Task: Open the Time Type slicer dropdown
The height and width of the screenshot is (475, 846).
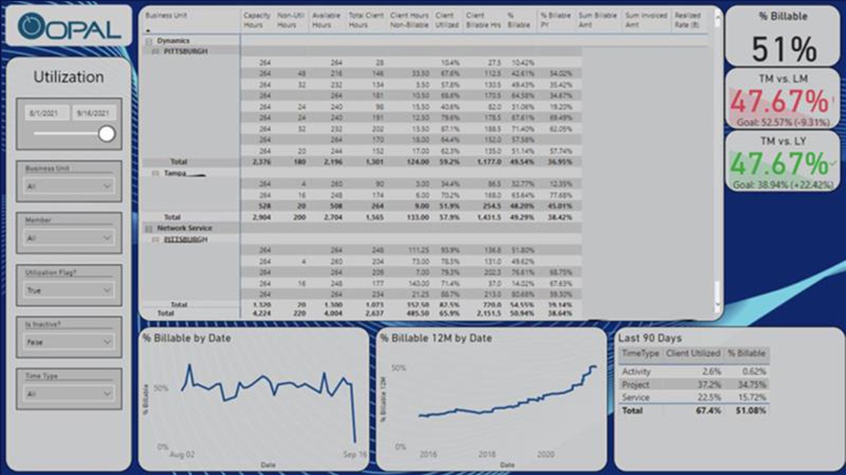Action: (69, 394)
